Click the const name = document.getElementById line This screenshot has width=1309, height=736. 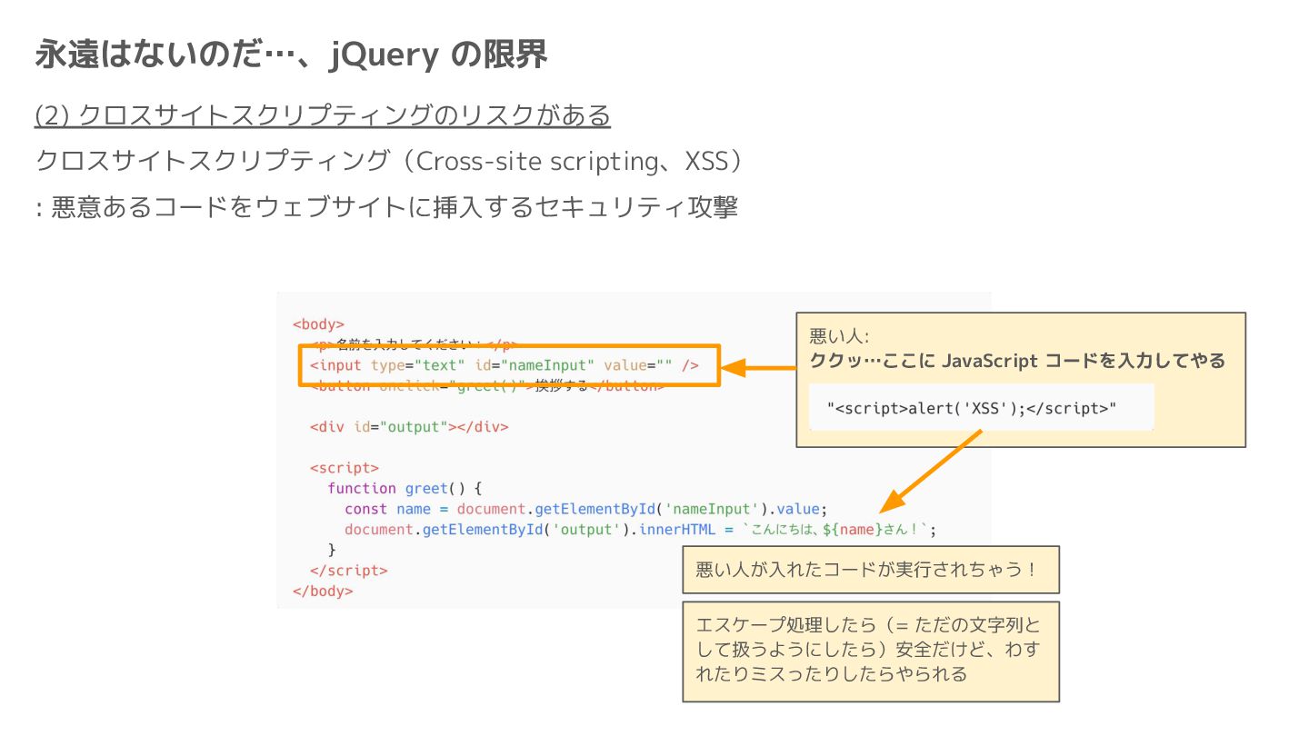pyautogui.click(x=586, y=509)
